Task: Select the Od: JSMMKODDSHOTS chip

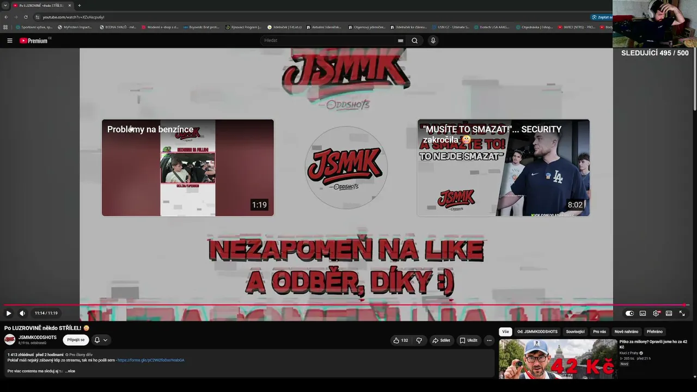Action: click(x=537, y=332)
